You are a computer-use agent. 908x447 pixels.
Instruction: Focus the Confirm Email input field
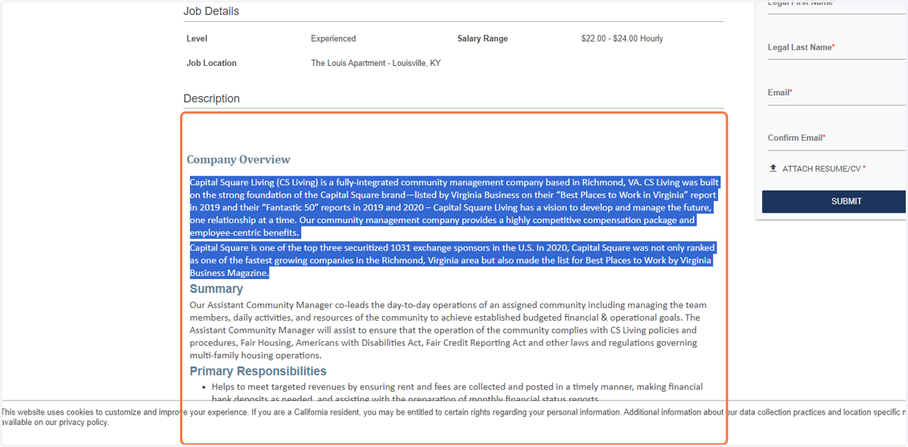836,138
